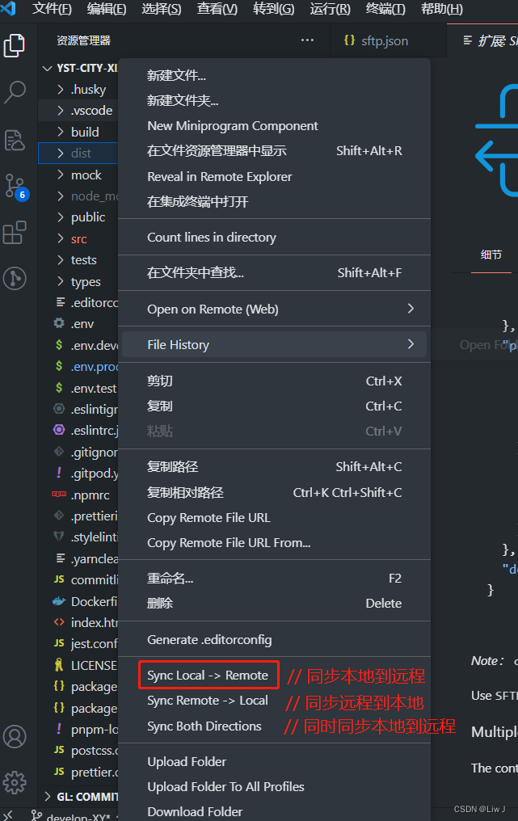Click the Accounts icon
The image size is (518, 821).
click(15, 736)
